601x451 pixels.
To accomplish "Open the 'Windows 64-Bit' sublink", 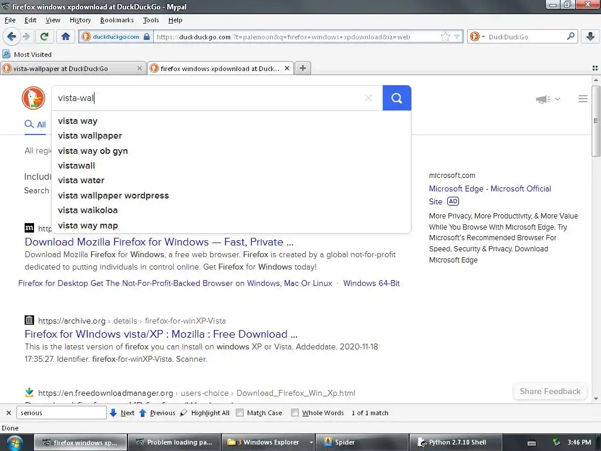I will coord(372,284).
